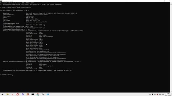
Task: Open the network icon in the system tray
Action: point(155,94)
